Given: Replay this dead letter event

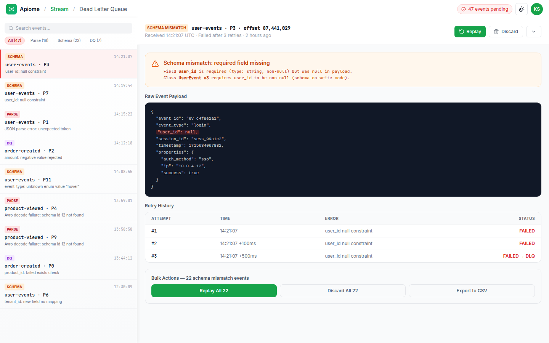Looking at the screenshot, I should pyautogui.click(x=470, y=32).
